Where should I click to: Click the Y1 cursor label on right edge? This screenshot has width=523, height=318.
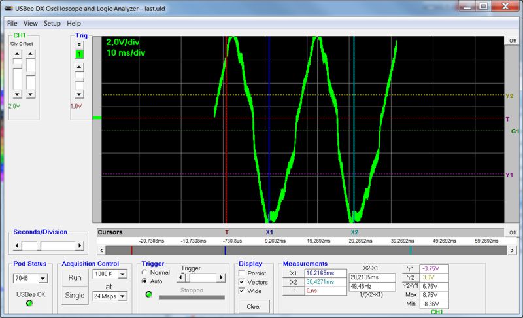[509, 175]
